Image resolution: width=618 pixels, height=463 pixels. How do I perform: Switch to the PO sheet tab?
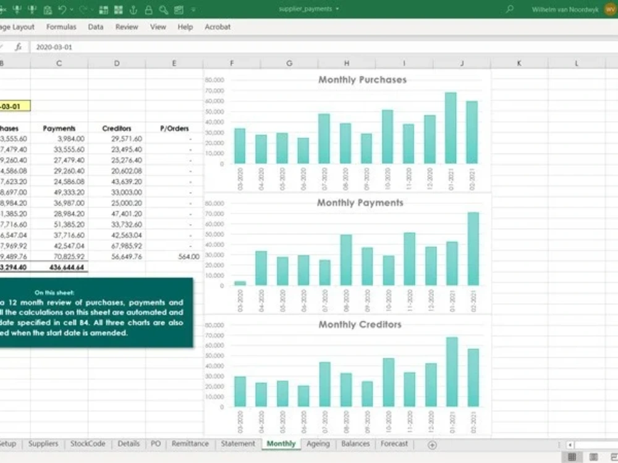[156, 444]
